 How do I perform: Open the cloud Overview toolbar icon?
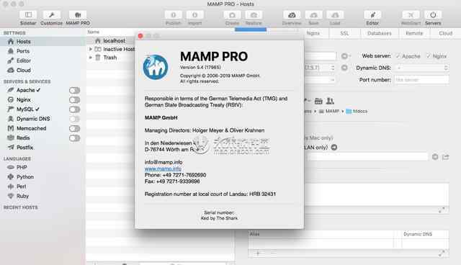point(292,15)
